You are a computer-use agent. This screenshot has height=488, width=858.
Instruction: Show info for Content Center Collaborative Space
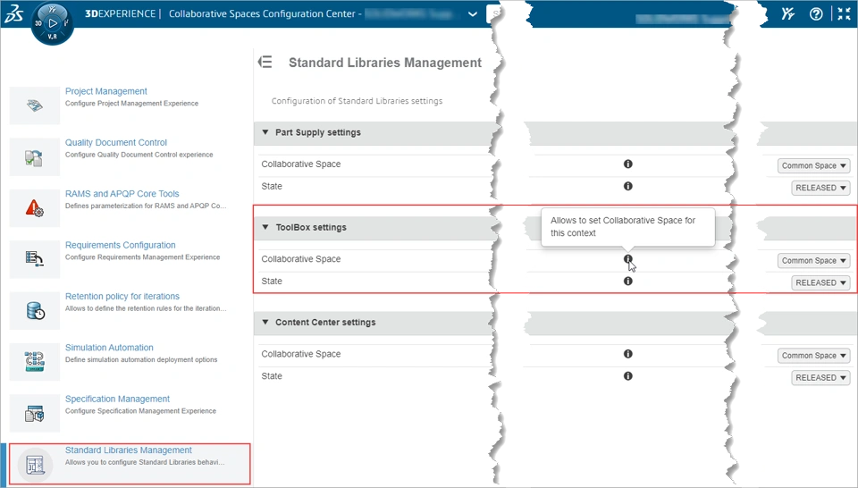628,354
